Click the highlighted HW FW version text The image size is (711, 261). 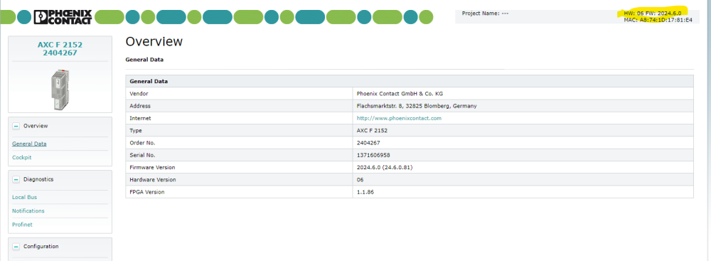(x=653, y=14)
